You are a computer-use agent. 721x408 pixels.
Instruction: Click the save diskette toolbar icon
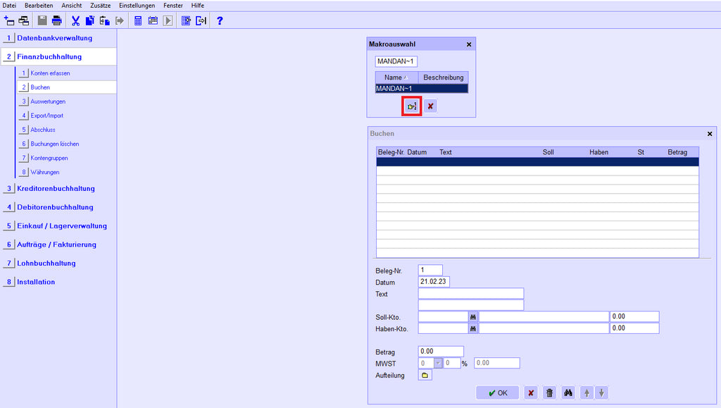point(43,20)
